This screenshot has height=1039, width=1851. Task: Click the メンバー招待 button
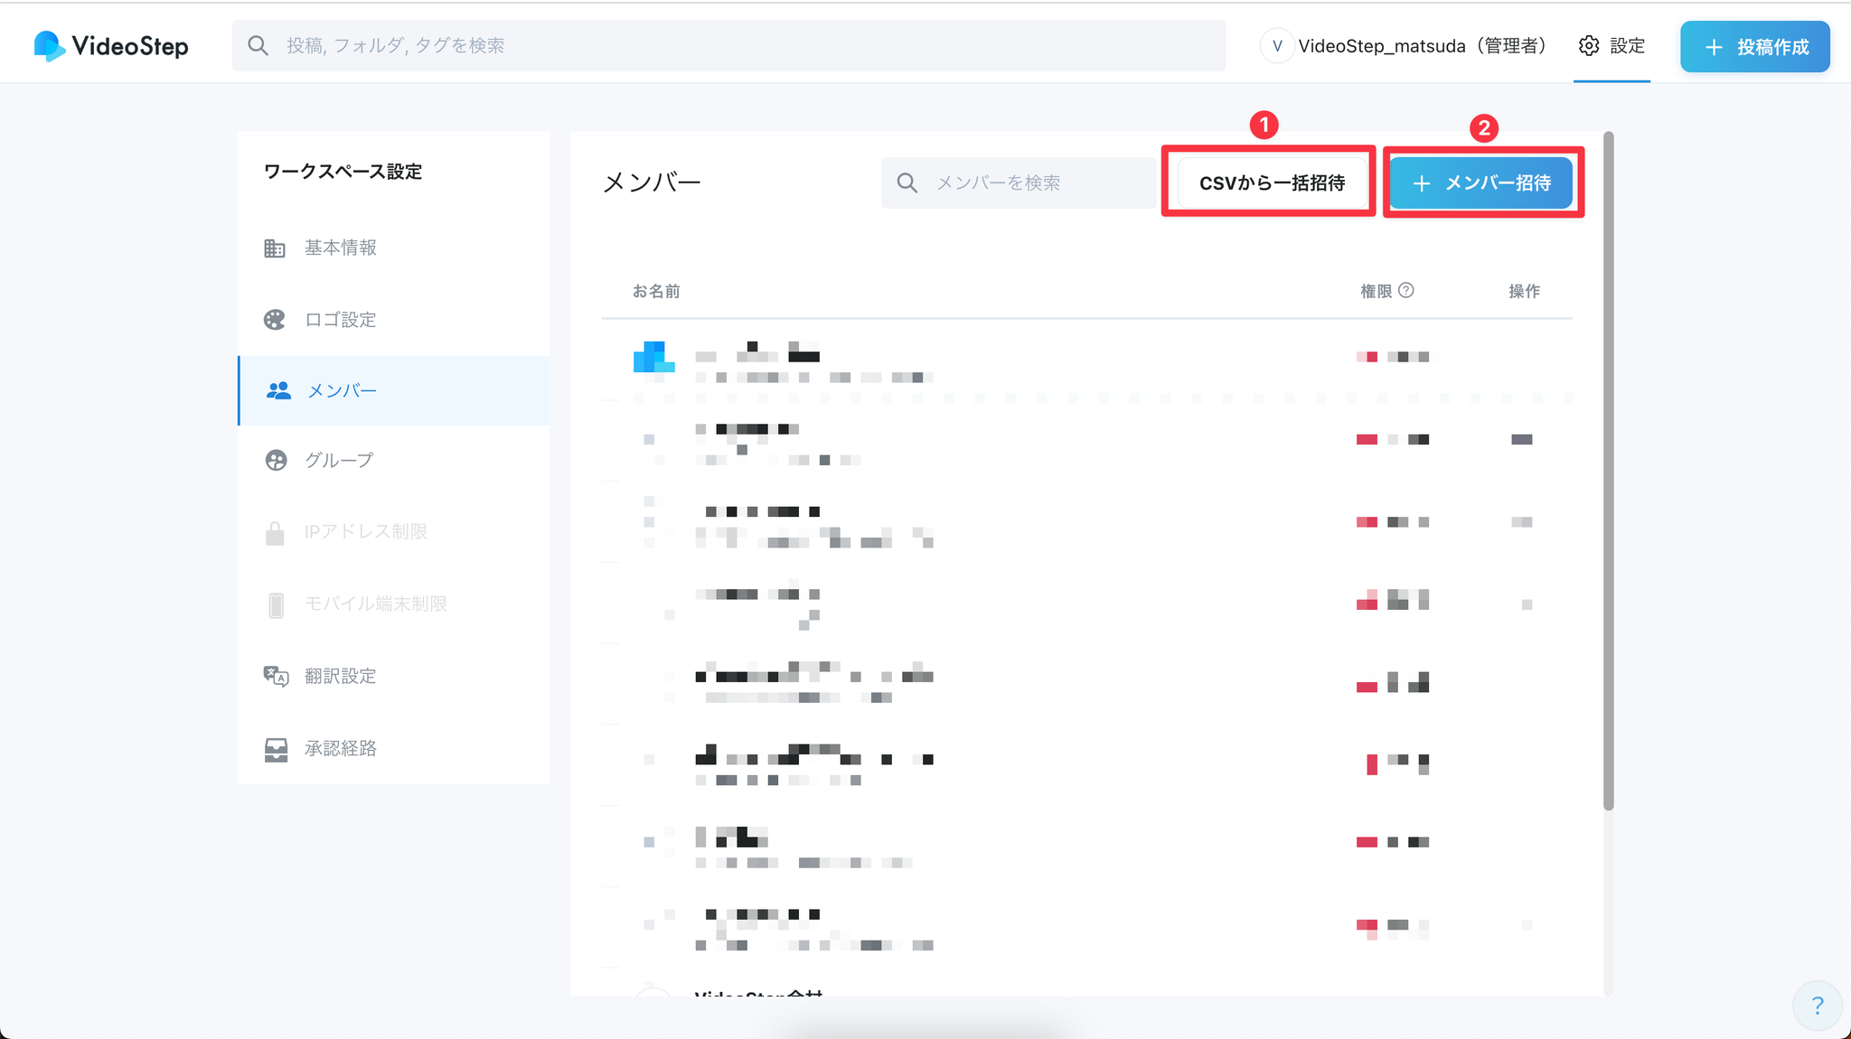(x=1481, y=183)
